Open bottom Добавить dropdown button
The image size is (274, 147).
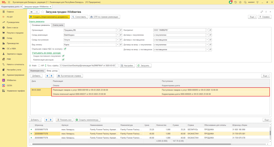click(35, 120)
